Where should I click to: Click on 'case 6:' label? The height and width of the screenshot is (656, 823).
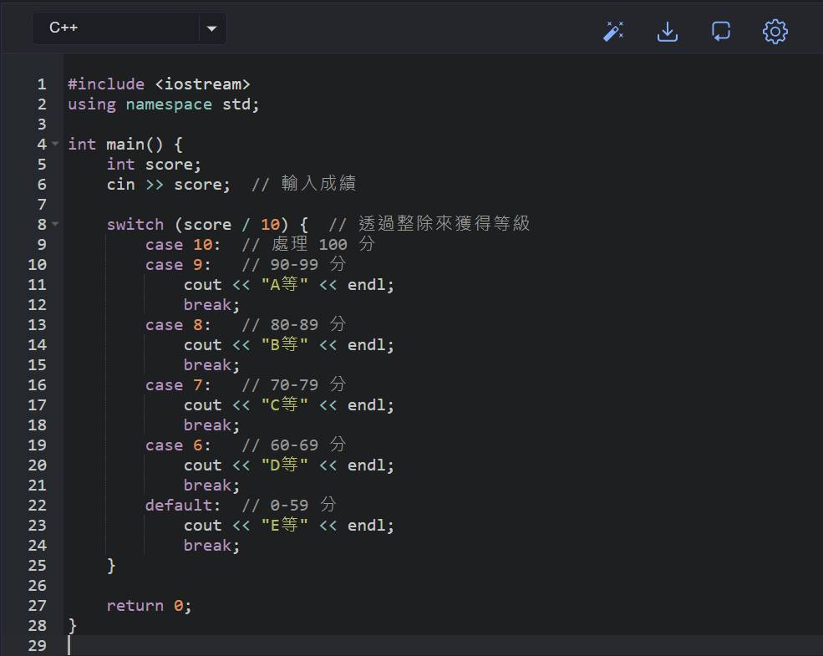pyautogui.click(x=179, y=445)
